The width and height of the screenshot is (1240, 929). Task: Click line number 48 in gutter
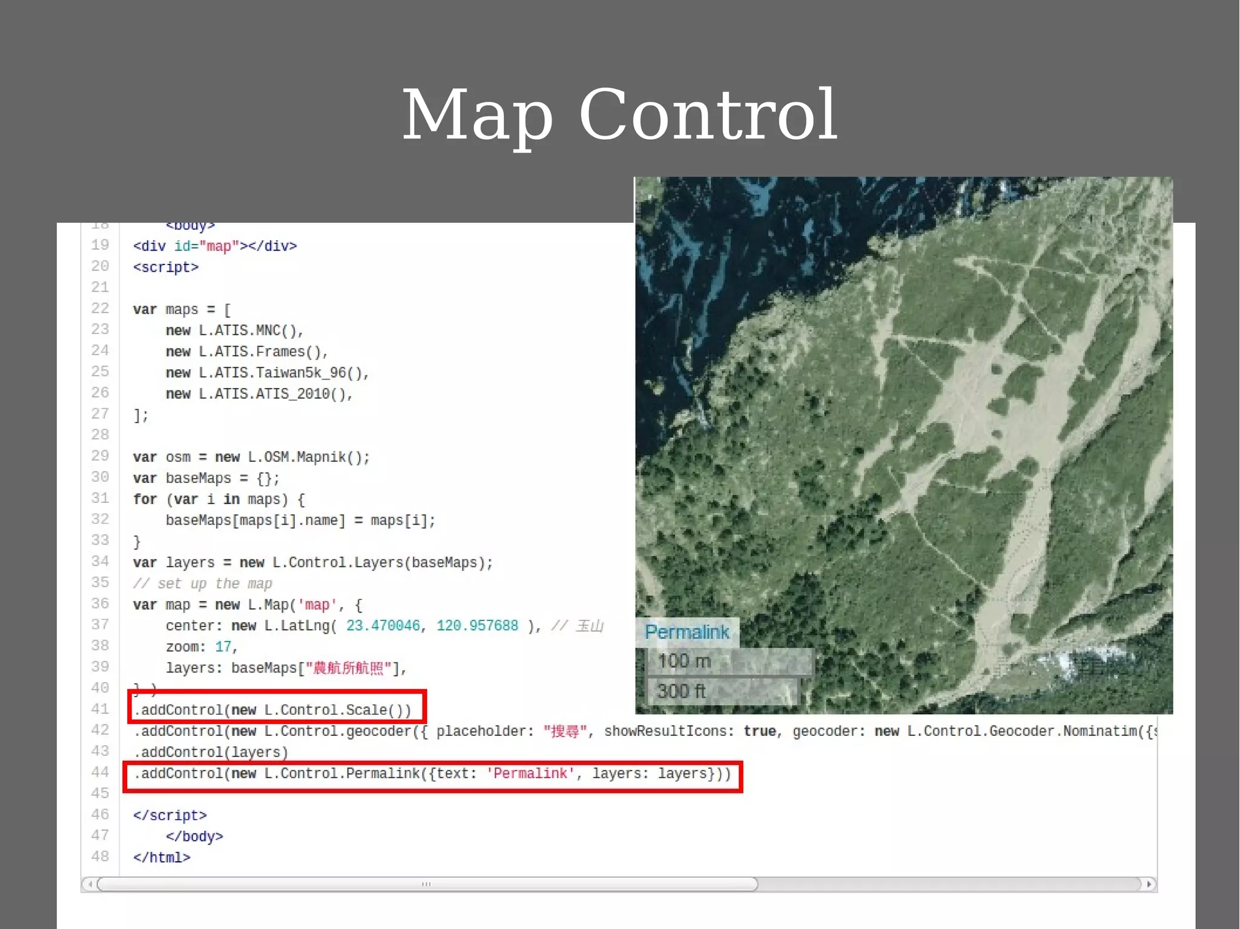100,857
